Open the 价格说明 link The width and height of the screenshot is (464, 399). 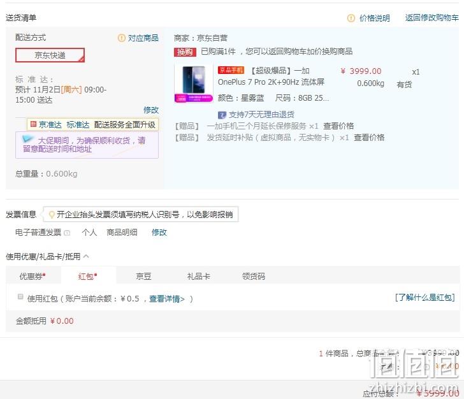coord(375,18)
